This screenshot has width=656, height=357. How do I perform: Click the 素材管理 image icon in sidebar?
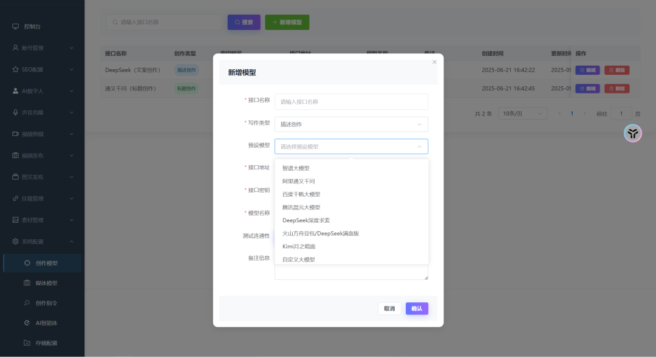coord(16,220)
